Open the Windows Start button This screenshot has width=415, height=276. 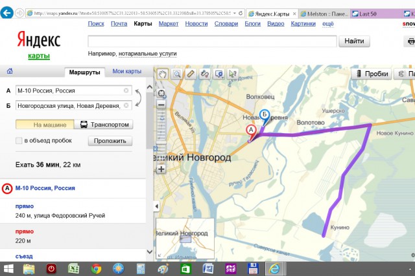[8, 269]
